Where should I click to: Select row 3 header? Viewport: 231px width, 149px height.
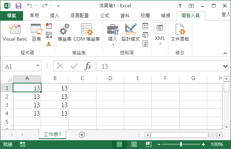[7, 105]
